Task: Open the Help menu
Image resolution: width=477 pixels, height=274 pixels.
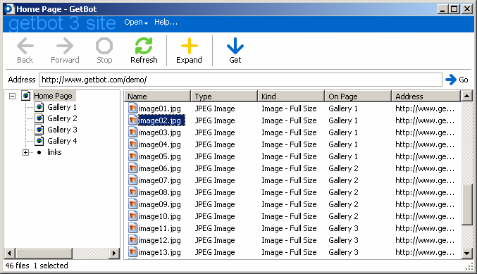Action: (166, 23)
